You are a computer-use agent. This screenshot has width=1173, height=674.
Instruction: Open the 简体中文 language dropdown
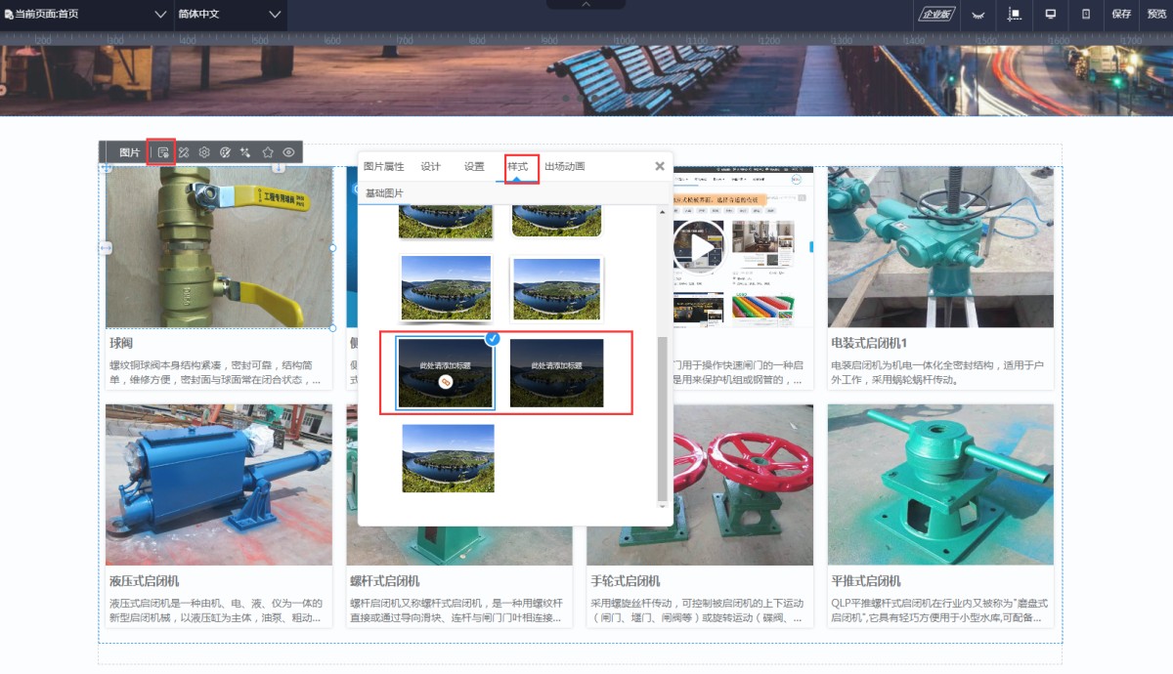pos(229,14)
